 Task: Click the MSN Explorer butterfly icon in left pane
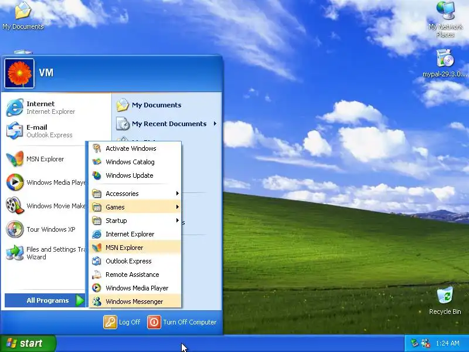15,159
